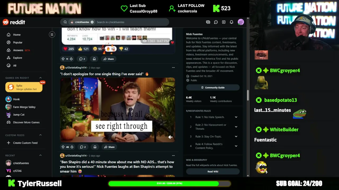
Task: Open the chat icon in the header
Action: pos(216,22)
